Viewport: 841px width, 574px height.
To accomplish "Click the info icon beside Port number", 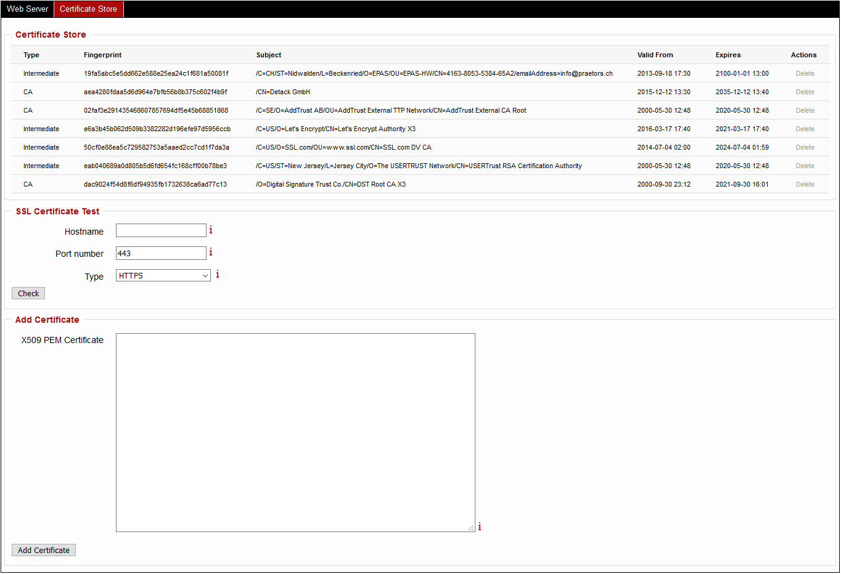I will point(210,252).
